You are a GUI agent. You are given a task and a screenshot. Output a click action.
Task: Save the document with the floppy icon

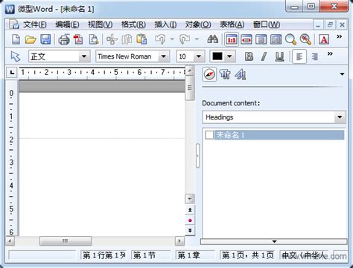pyautogui.click(x=45, y=39)
